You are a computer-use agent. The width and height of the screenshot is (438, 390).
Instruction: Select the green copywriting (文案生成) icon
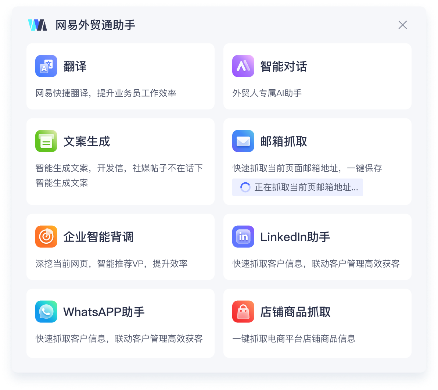46,141
